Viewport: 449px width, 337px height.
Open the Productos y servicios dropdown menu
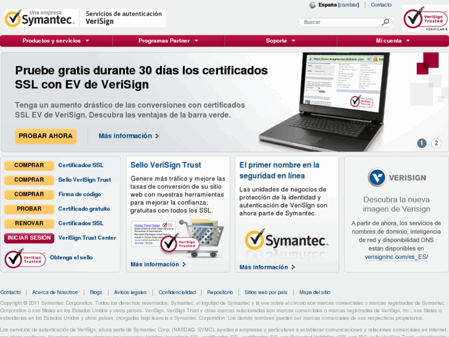pyautogui.click(x=56, y=41)
